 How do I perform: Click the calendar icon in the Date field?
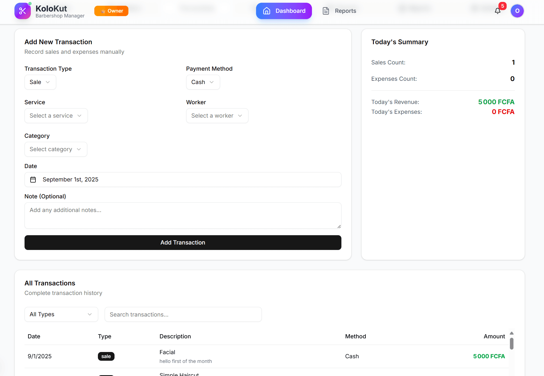tap(33, 180)
